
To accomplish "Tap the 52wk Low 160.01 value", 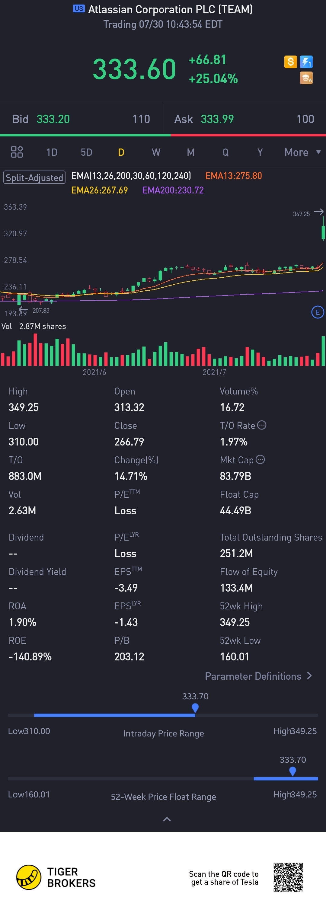I will [x=235, y=656].
